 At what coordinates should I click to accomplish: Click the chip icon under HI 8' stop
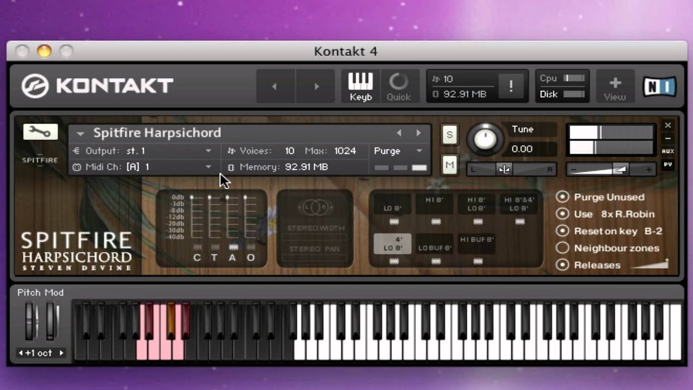435,222
